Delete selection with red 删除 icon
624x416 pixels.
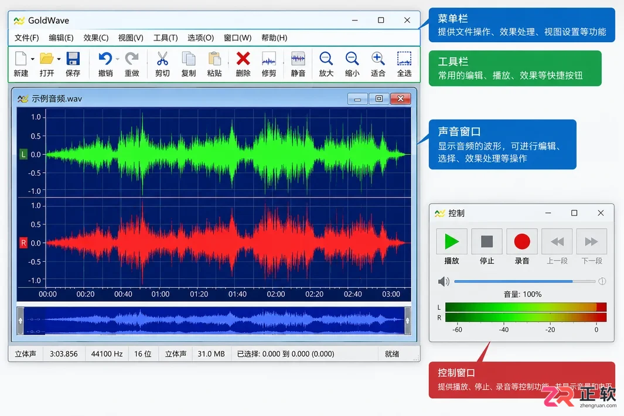click(243, 59)
